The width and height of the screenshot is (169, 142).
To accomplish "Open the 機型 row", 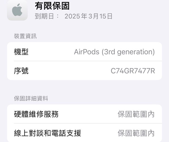I will click(x=84, y=52).
